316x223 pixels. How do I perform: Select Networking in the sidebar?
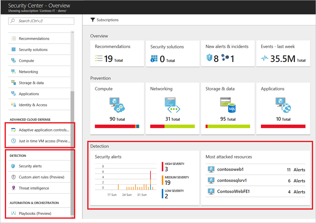40,72
